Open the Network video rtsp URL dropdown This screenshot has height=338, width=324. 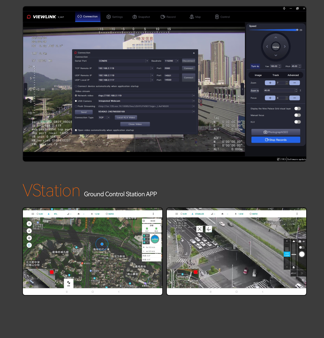click(x=194, y=95)
